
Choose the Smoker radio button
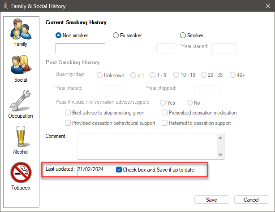coord(183,35)
